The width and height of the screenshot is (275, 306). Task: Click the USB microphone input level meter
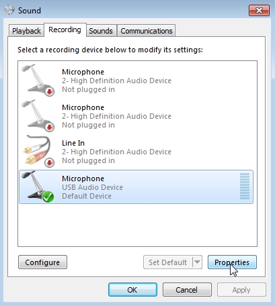pyautogui.click(x=245, y=186)
